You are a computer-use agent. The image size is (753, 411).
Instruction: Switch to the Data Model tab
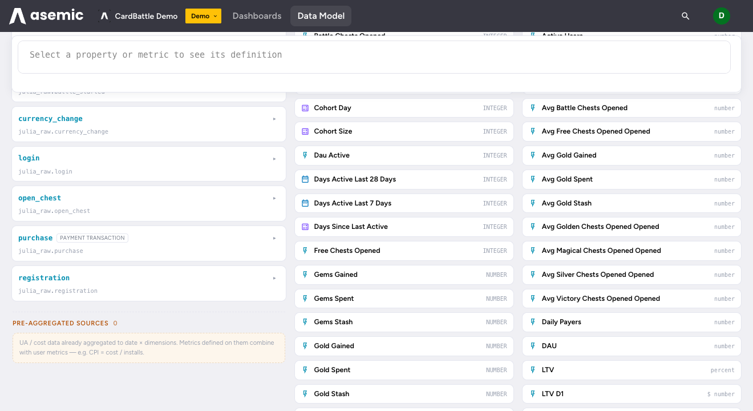(x=321, y=16)
